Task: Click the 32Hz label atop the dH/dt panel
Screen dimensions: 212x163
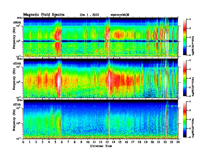Action: pos(20,18)
